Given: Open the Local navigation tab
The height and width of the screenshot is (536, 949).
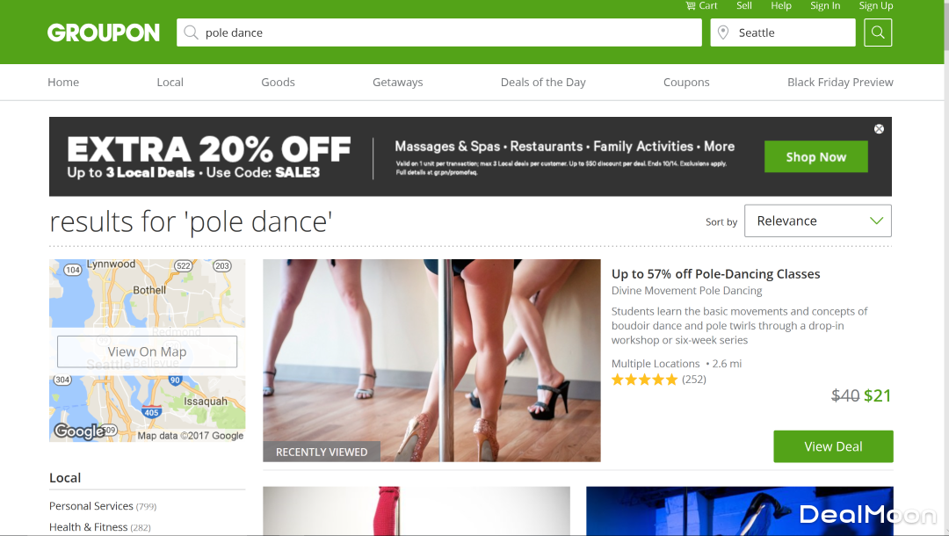Looking at the screenshot, I should click(x=170, y=82).
